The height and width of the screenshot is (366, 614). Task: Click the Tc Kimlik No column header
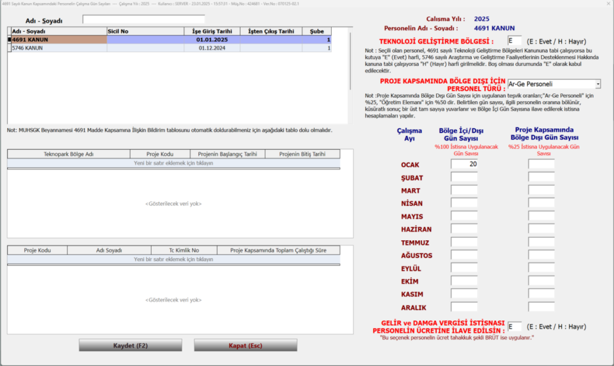184,250
